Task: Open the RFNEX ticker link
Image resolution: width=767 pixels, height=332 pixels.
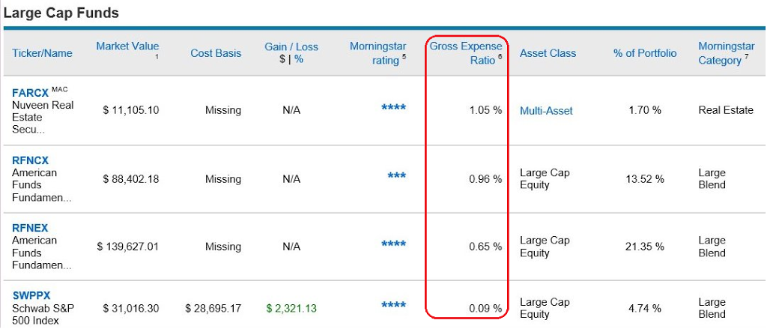Action: pyautogui.click(x=30, y=228)
